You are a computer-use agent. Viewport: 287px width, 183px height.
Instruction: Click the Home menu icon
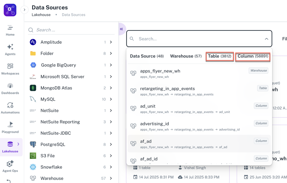coord(10,27)
